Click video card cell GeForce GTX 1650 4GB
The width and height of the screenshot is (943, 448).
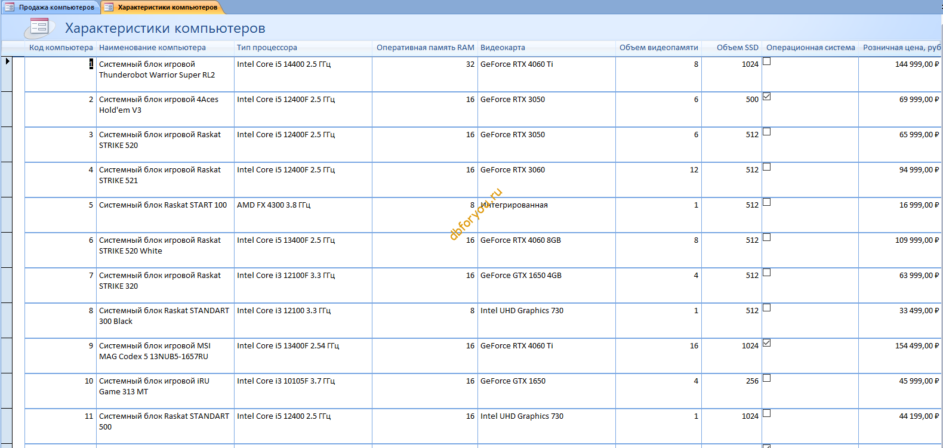(x=547, y=285)
